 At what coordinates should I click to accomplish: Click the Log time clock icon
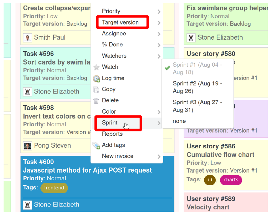97,79
